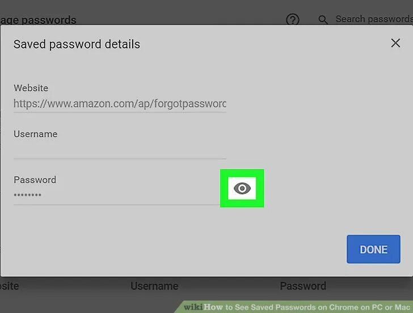Click the Username field label in dialog

click(36, 134)
